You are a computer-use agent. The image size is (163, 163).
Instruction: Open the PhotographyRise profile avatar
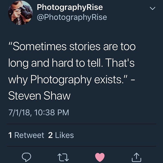pos(20,13)
